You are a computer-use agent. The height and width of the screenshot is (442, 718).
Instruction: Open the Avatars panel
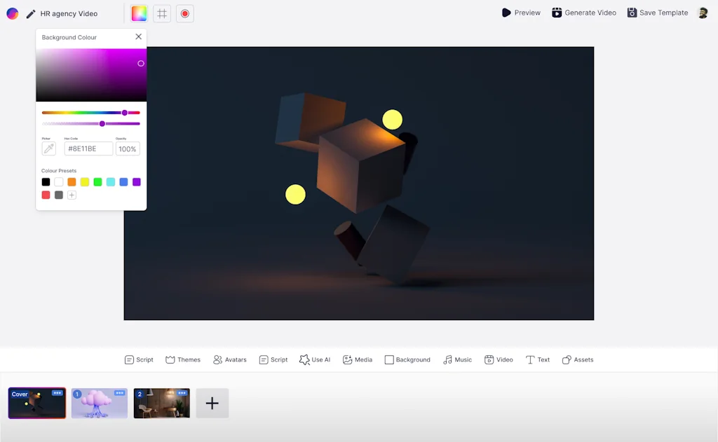pos(230,359)
